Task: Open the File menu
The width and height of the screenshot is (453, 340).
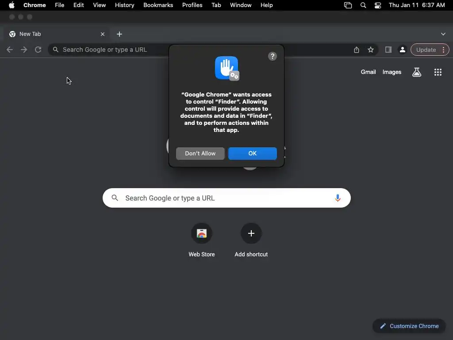Action: (60, 5)
